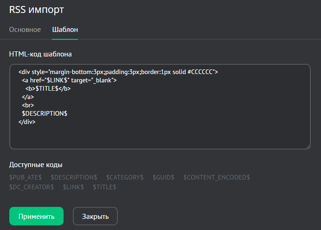Pick the $GUID$ code
321x230 pixels.
tap(163, 177)
